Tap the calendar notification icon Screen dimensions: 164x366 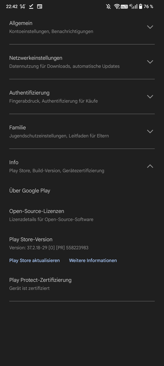pos(40,6)
